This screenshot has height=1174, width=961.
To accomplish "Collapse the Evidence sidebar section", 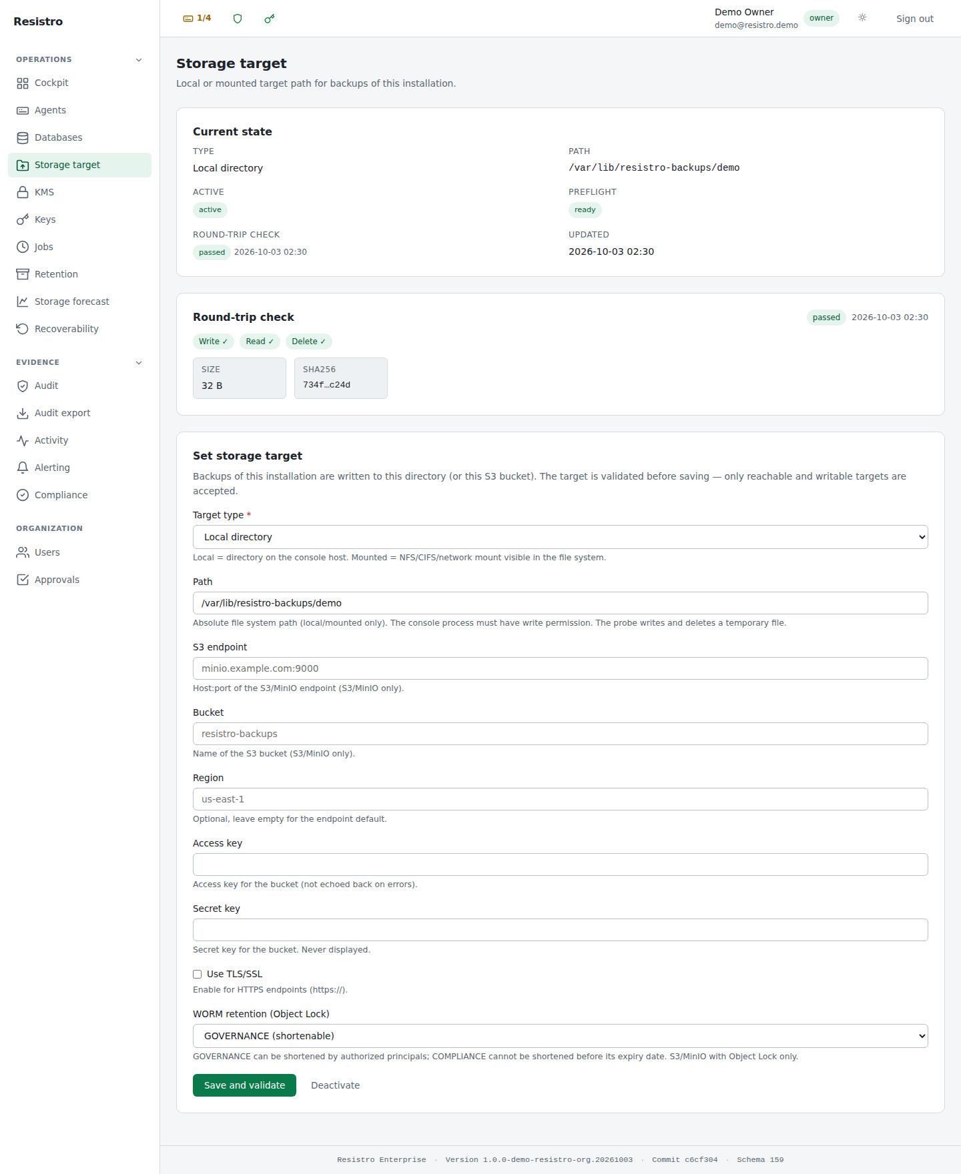I will point(139,362).
